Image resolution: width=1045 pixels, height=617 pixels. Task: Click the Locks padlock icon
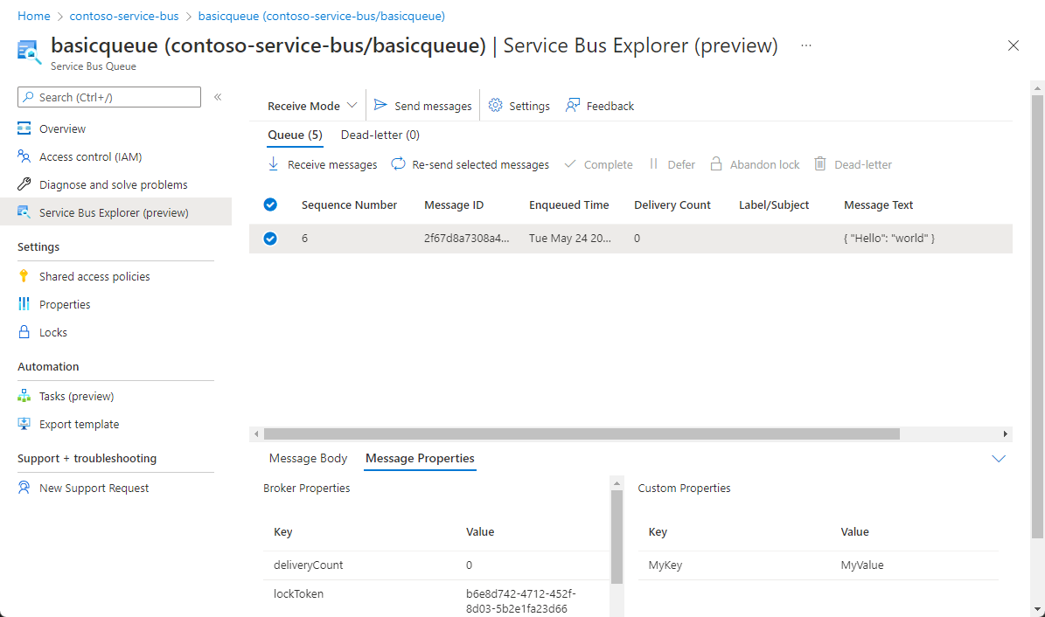point(24,332)
